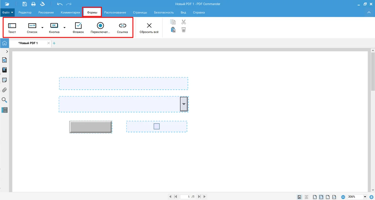This screenshot has width=375, height=200.
Task: Select the Текст form field tool
Action: 12,28
